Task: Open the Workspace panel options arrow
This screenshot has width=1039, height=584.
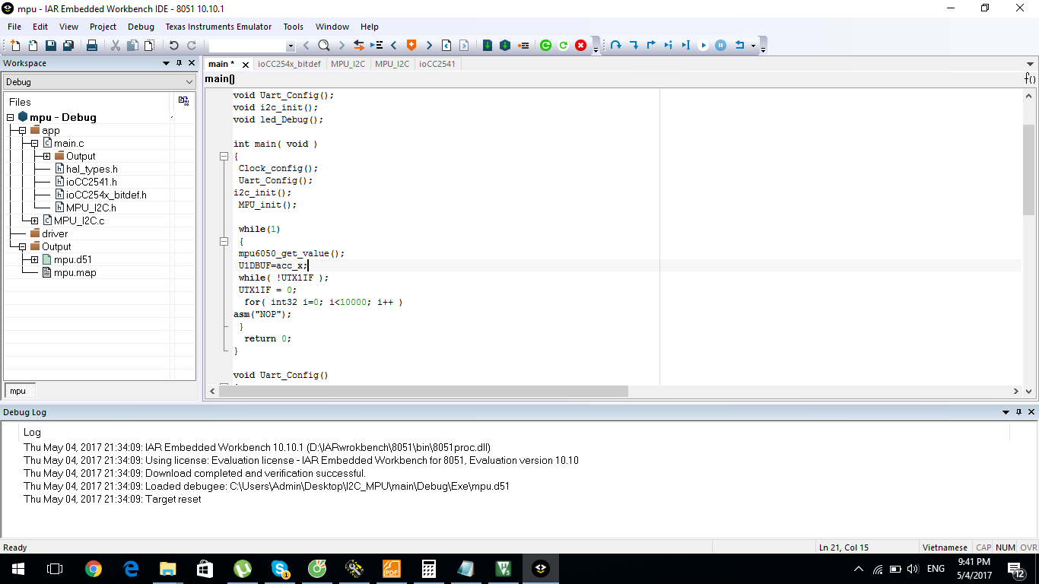Action: [167, 63]
